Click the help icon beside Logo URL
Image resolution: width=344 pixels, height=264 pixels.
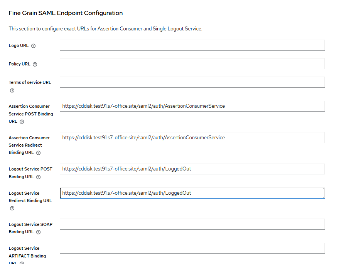tap(33, 46)
